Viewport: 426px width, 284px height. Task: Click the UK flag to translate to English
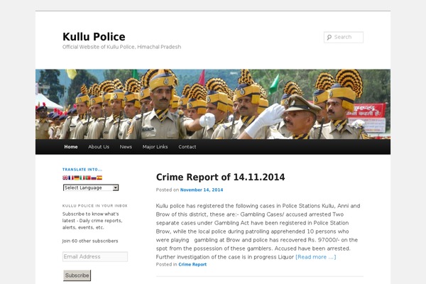tap(65, 177)
